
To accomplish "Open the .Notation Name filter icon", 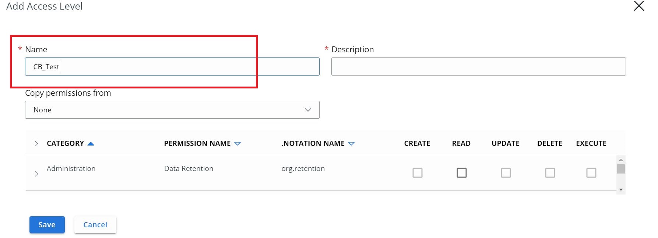I will 351,144.
